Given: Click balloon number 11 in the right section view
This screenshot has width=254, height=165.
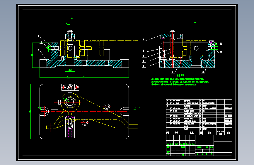Looking at the screenshot, I should point(221,52).
